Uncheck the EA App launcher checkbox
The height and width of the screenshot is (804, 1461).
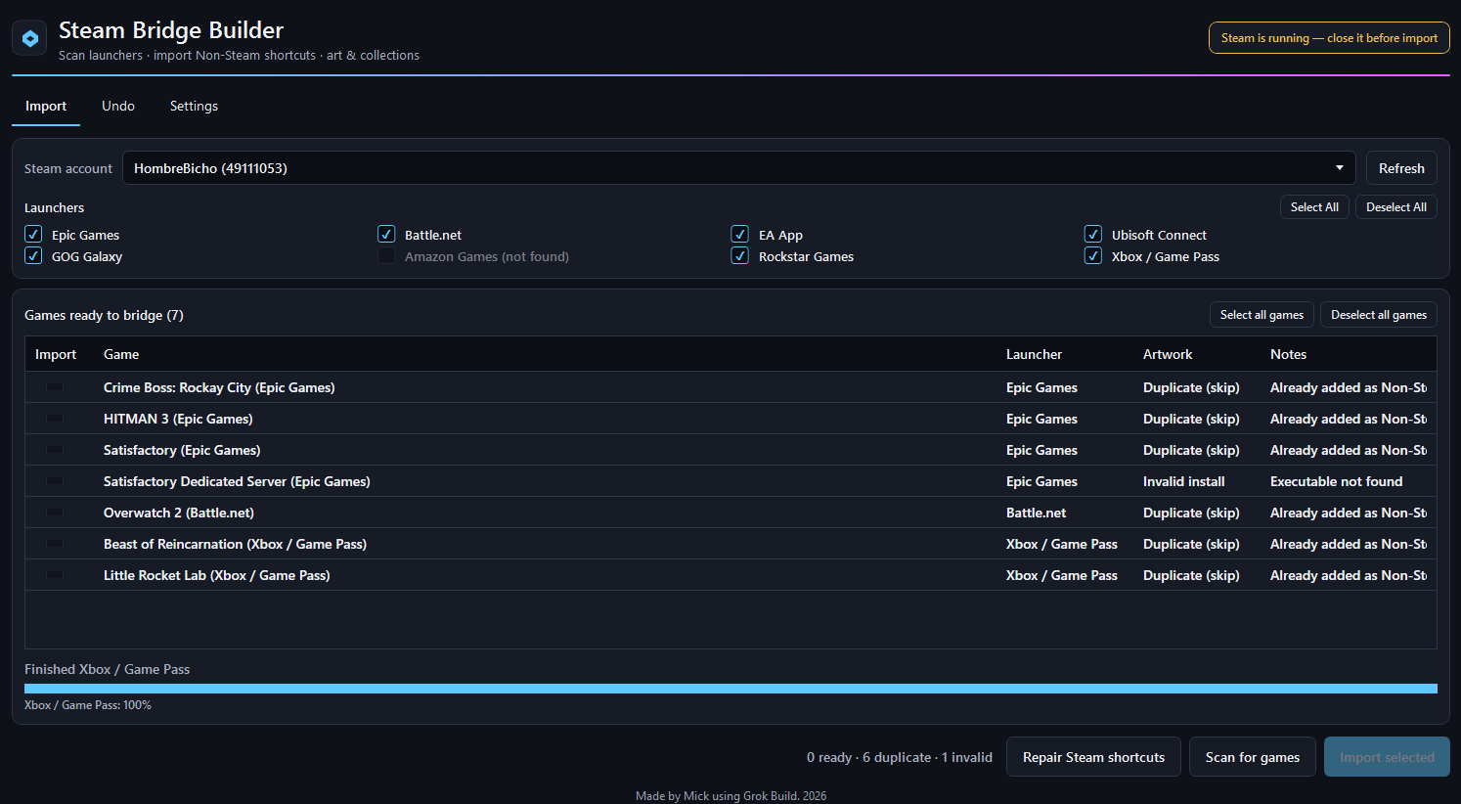(x=740, y=234)
